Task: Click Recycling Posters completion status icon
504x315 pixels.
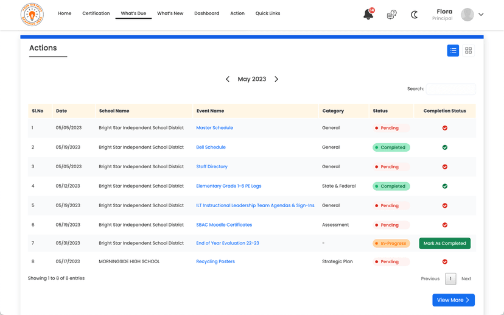Action: pos(445,262)
